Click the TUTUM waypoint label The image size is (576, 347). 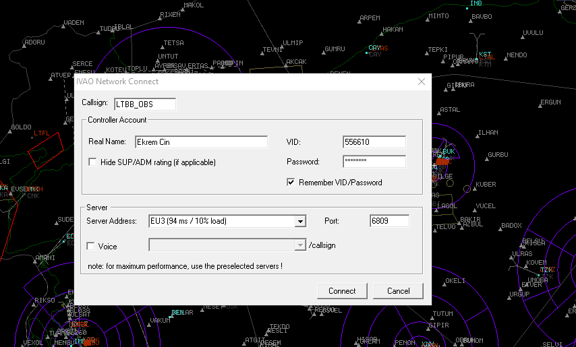click(x=442, y=313)
